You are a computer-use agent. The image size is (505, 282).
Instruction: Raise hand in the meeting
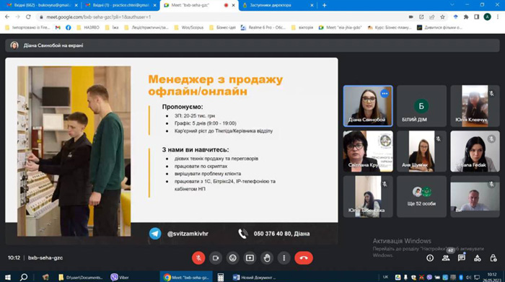267,258
